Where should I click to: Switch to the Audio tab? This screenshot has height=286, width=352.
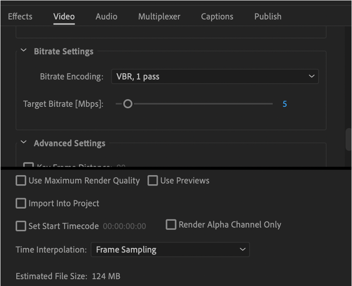click(106, 16)
